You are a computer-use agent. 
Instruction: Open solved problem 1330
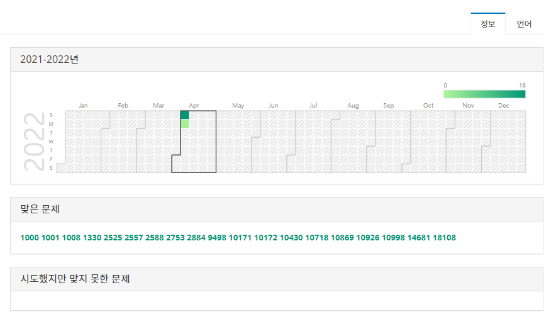[92, 238]
